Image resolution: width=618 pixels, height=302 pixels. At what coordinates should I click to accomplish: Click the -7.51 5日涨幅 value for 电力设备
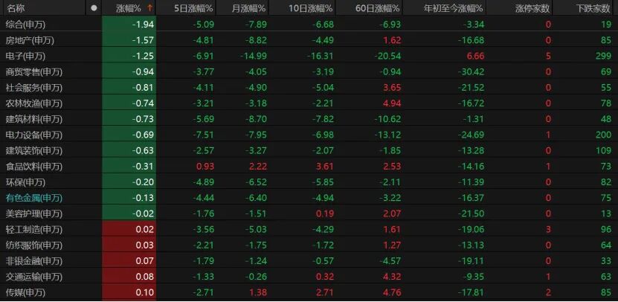point(203,135)
